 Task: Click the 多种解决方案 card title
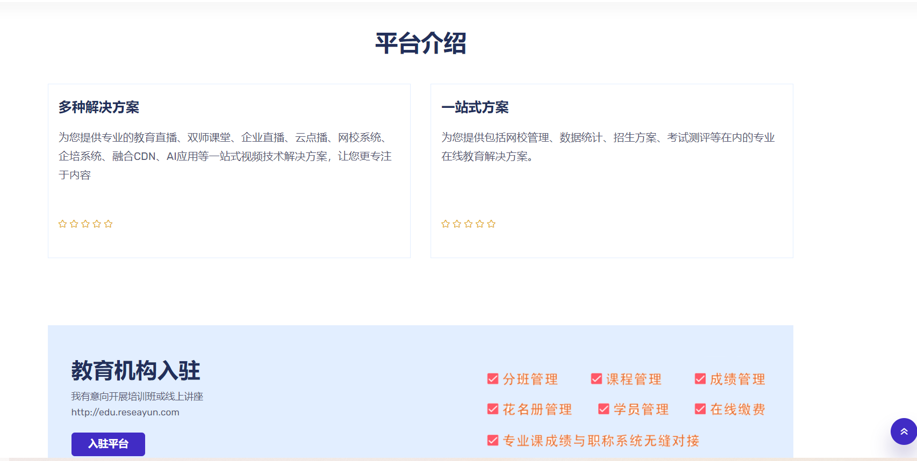coord(99,107)
